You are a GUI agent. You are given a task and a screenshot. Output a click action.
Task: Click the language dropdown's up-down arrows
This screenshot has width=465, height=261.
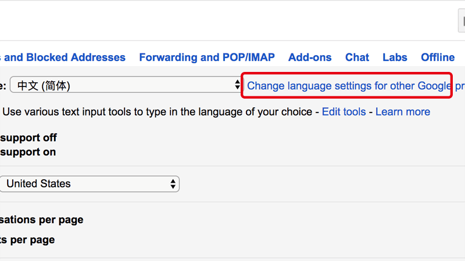[237, 86]
